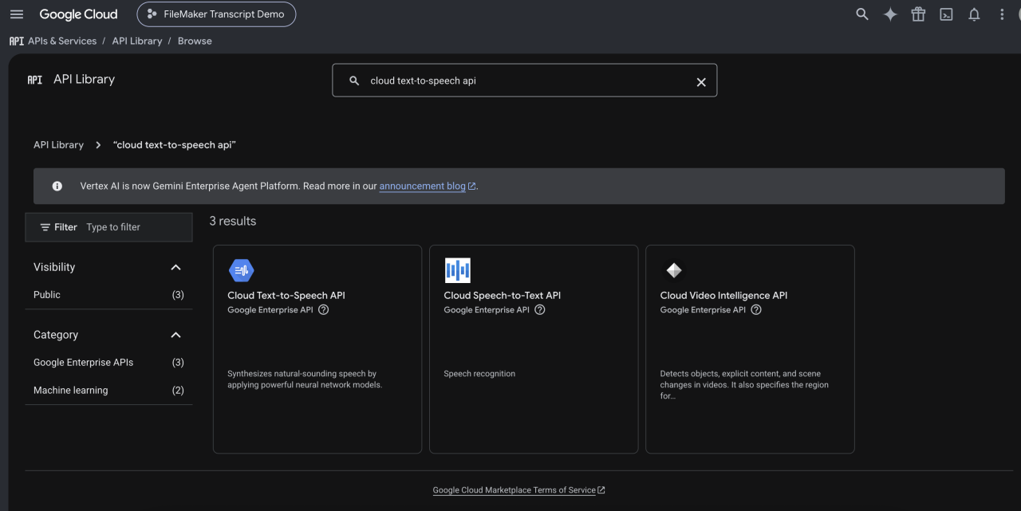Screen dimensions: 1021x511
Task: Click the API icon beside the API Library title
Action: coord(35,80)
